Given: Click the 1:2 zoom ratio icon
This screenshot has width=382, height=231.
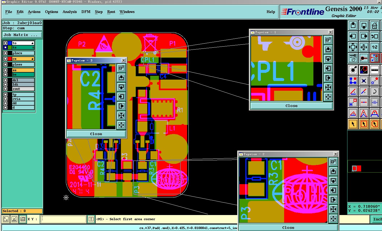Looking at the screenshot, I should pos(374,47).
